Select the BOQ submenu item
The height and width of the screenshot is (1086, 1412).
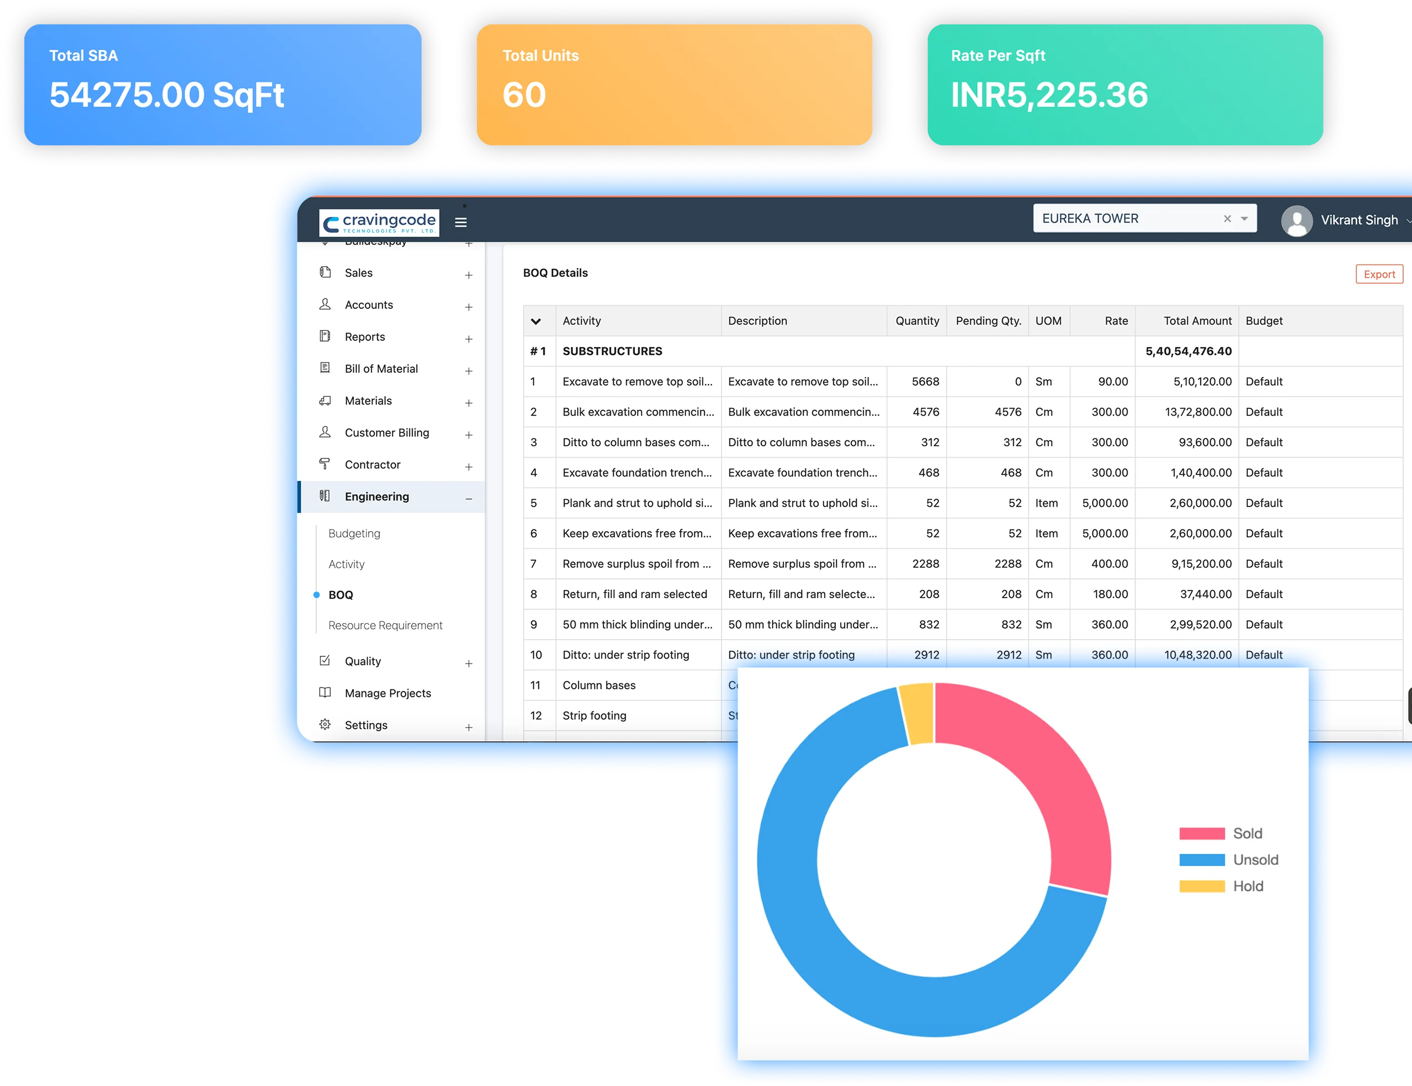(x=341, y=595)
